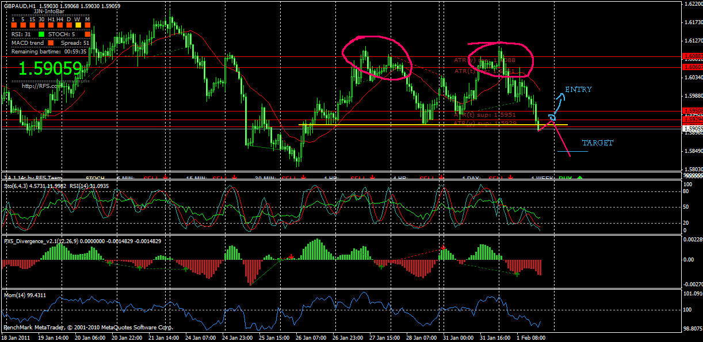Click the yellow square under the W timeframe

78,26
